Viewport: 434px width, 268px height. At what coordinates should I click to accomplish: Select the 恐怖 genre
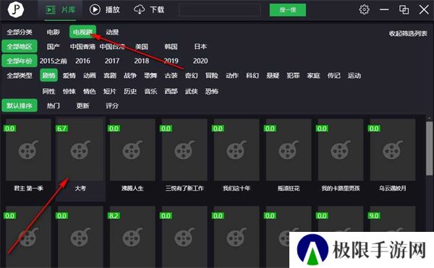[x=212, y=91]
